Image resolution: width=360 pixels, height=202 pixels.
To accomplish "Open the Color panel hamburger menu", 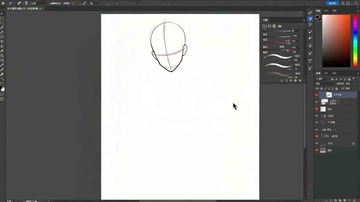I will point(358,11).
